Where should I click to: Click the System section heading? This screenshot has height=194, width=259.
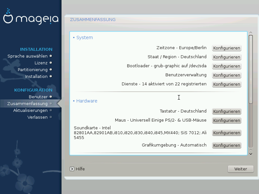pyautogui.click(x=84, y=38)
